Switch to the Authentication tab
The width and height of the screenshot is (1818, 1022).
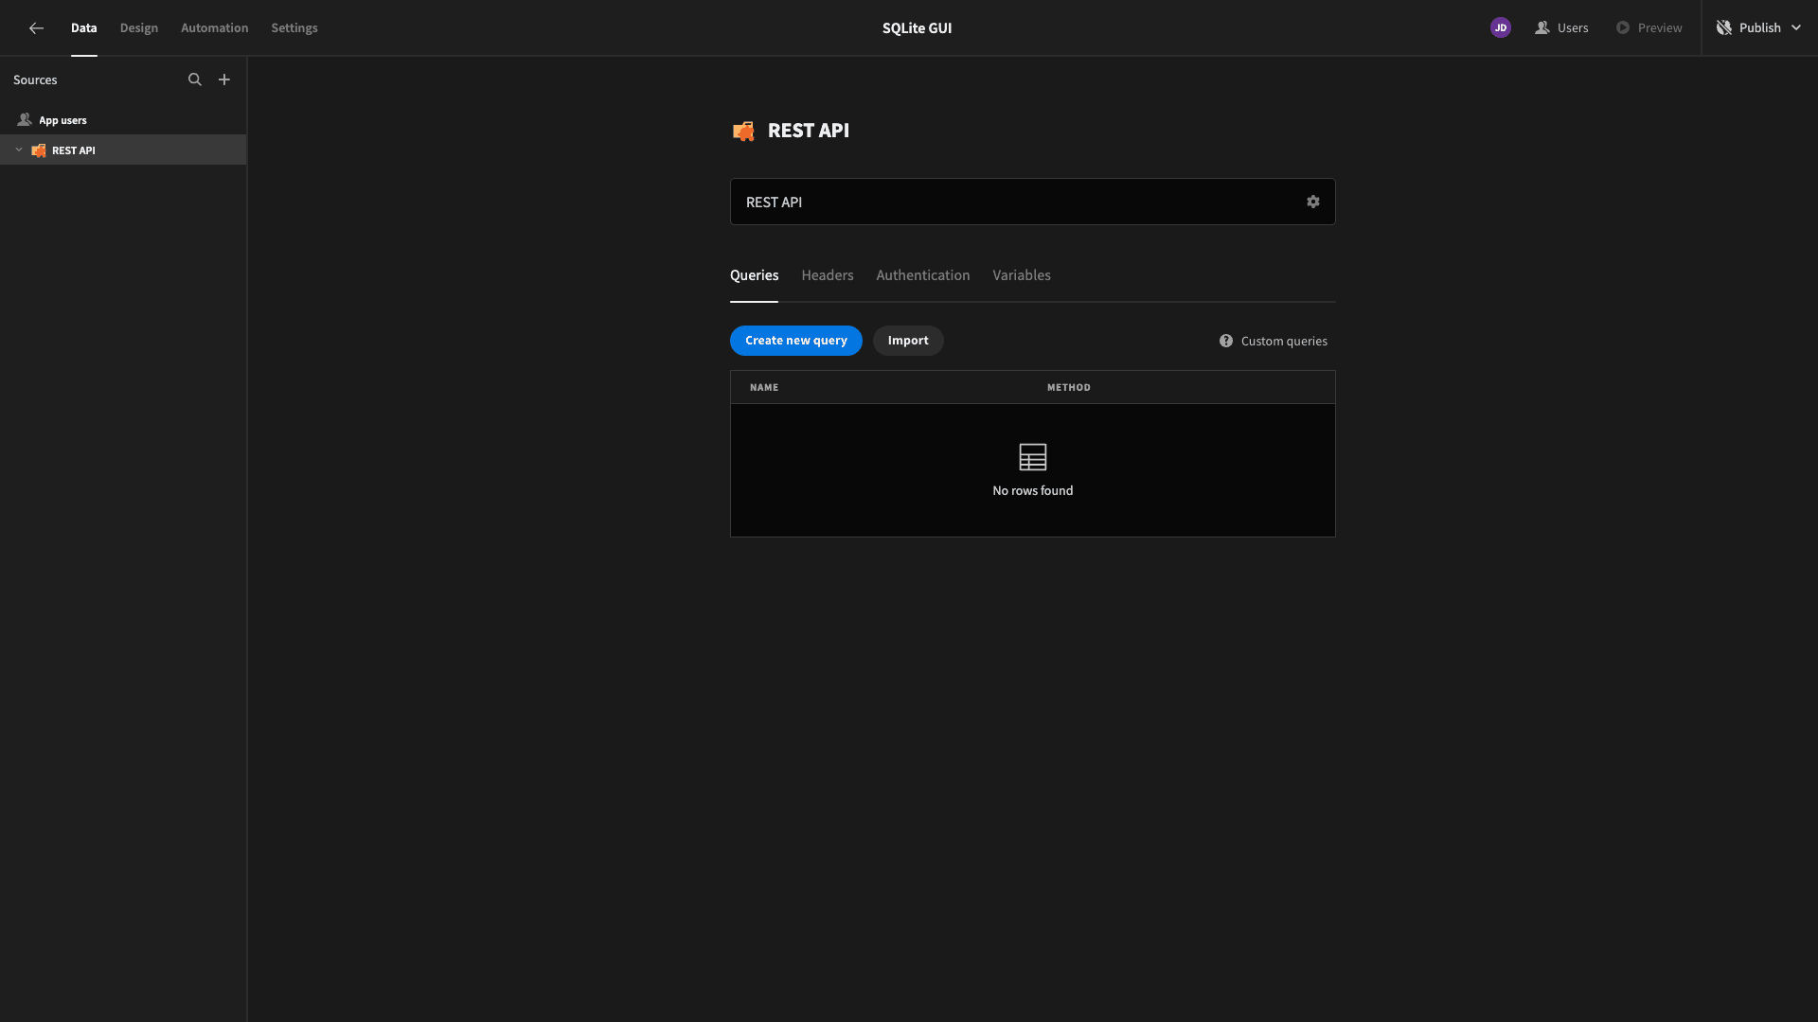click(x=923, y=275)
